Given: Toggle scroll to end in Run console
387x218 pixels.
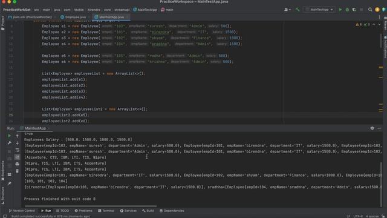Looking at the screenshot, I should (18, 157).
